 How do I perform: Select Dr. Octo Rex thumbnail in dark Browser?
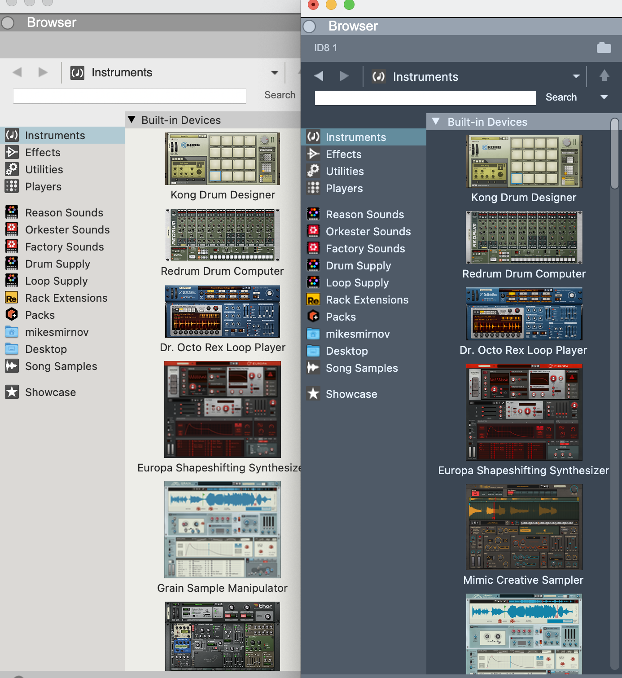(x=524, y=314)
